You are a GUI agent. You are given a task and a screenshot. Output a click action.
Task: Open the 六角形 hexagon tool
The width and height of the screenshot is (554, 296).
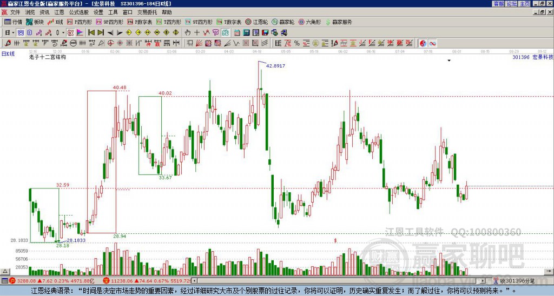[310, 22]
